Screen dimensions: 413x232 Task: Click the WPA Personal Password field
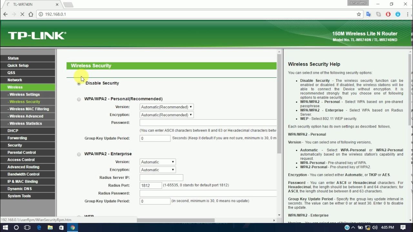[208, 123]
